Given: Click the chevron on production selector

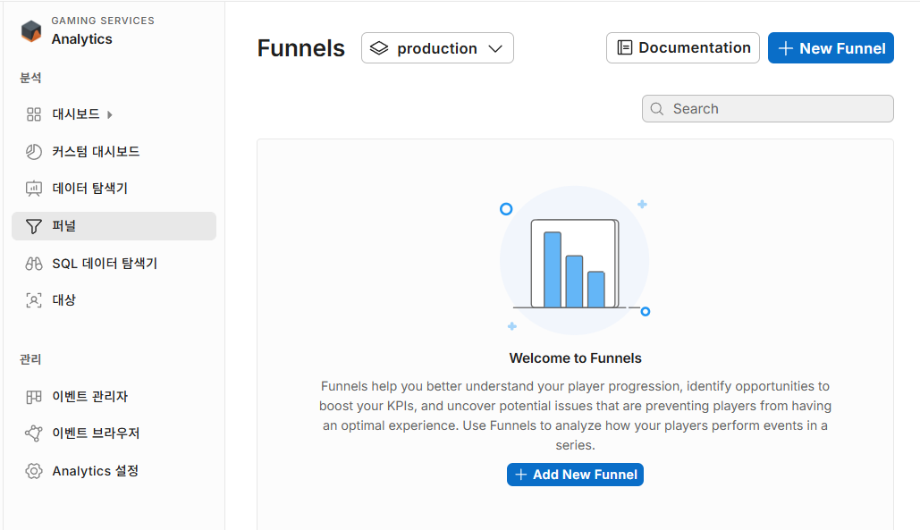Looking at the screenshot, I should (x=496, y=49).
